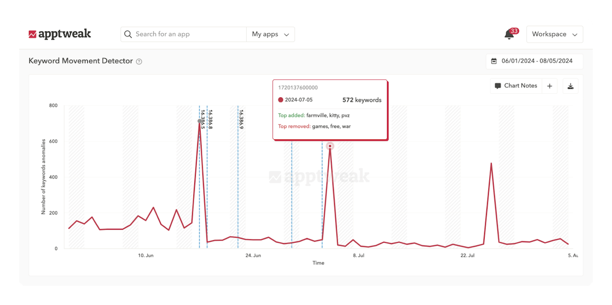
Task: Expand the Workspace menu
Action: 554,34
